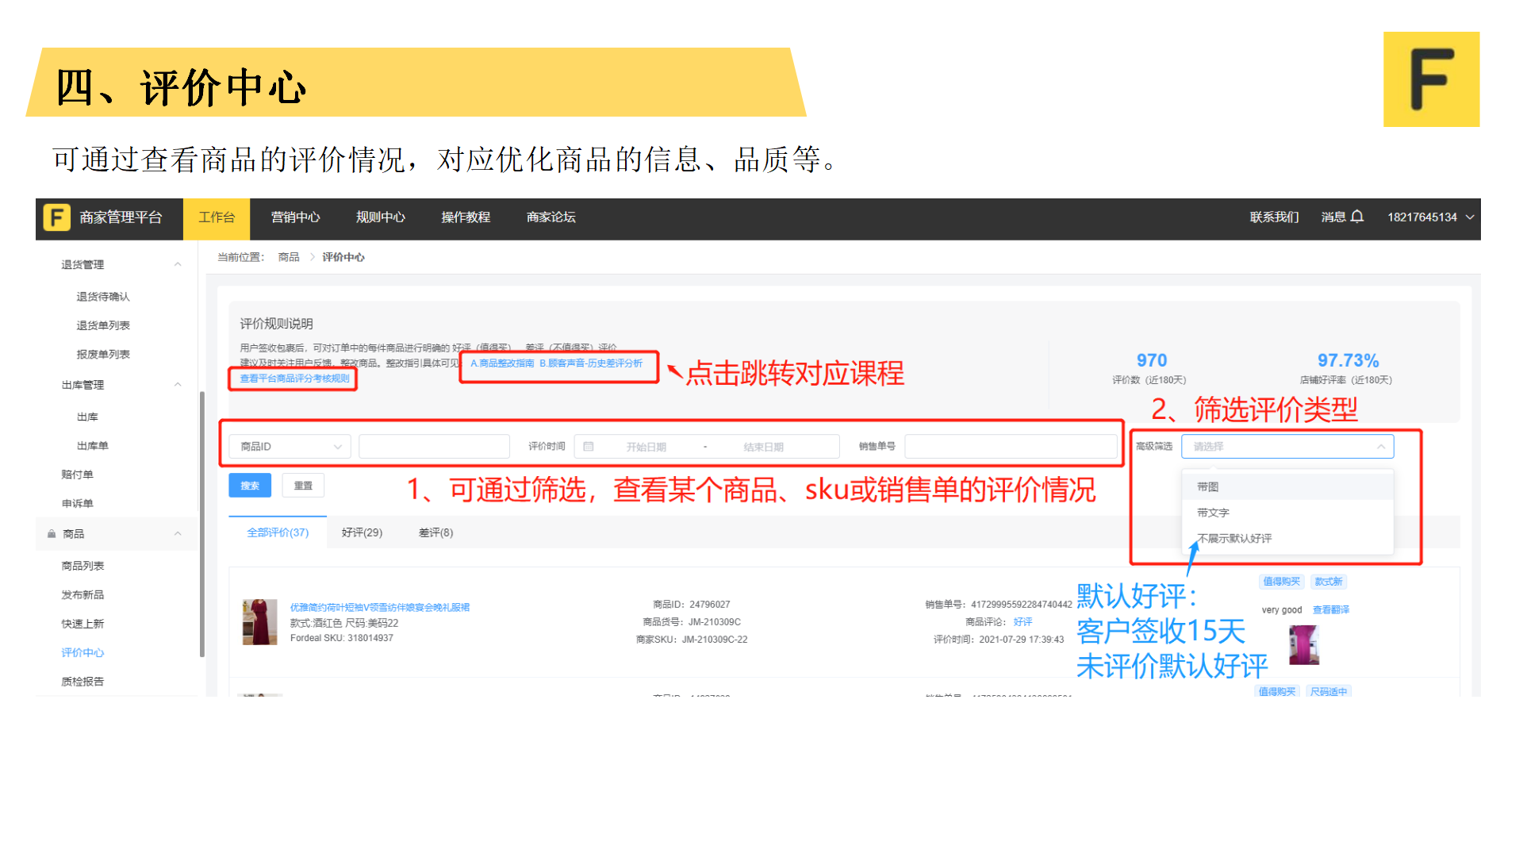Click the 重置 button
The width and height of the screenshot is (1523, 857).
303,486
